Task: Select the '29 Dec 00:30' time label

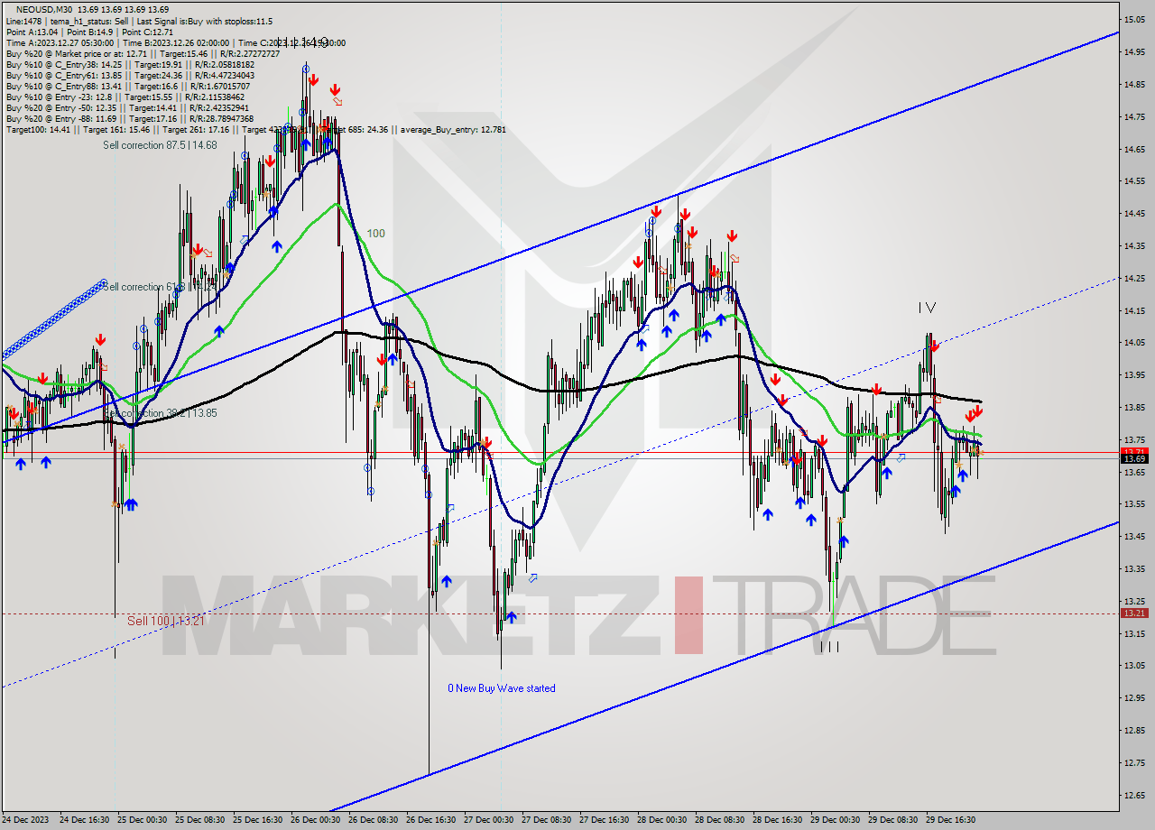Action: (x=836, y=821)
